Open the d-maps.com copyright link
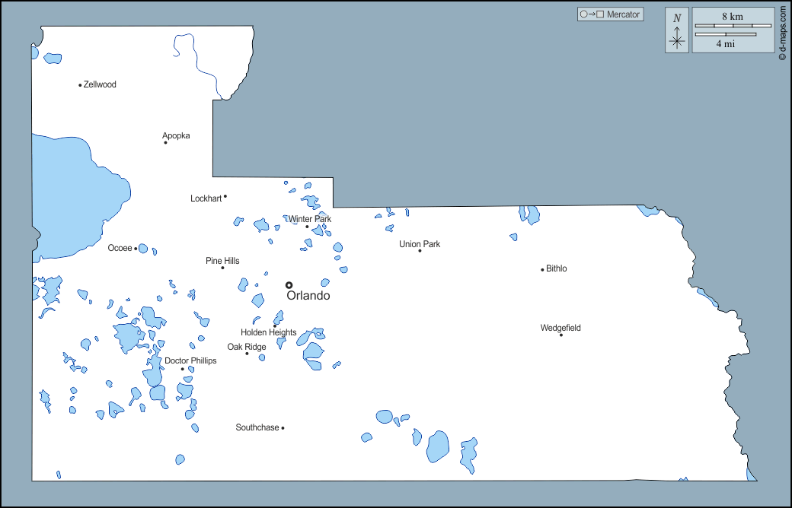The height and width of the screenshot is (508, 792). click(782, 32)
